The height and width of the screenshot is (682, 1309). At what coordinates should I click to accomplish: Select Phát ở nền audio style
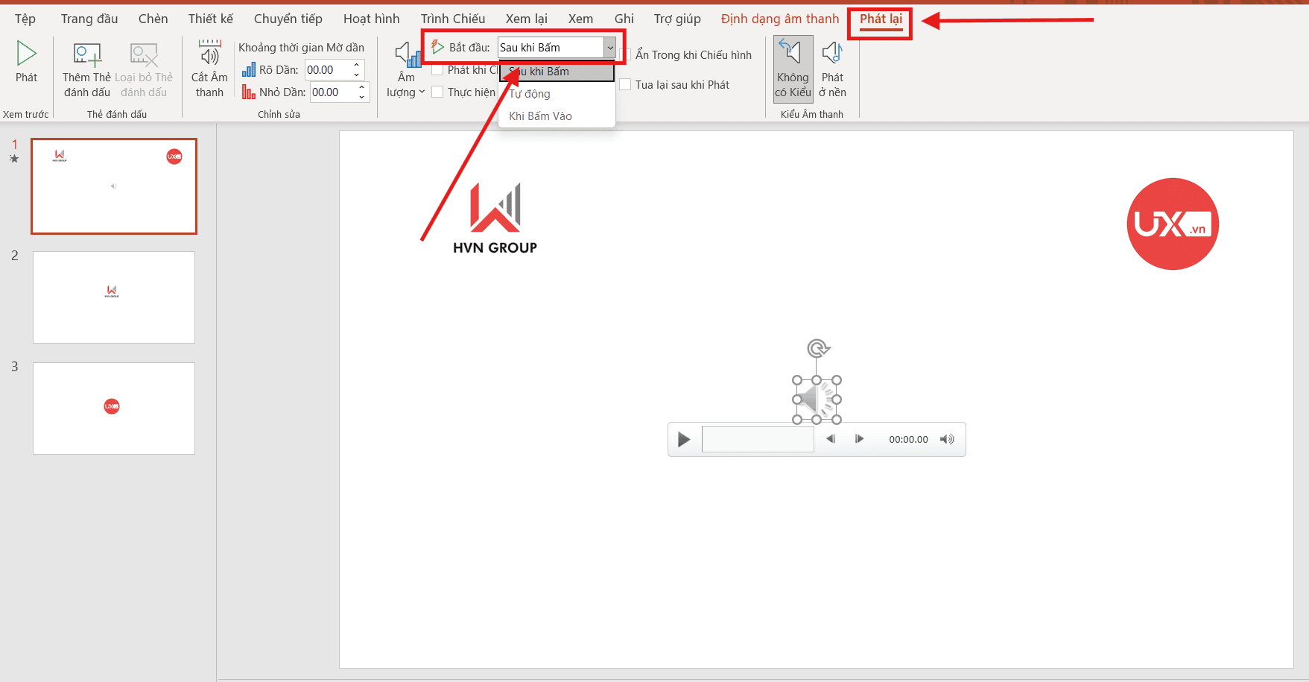833,67
